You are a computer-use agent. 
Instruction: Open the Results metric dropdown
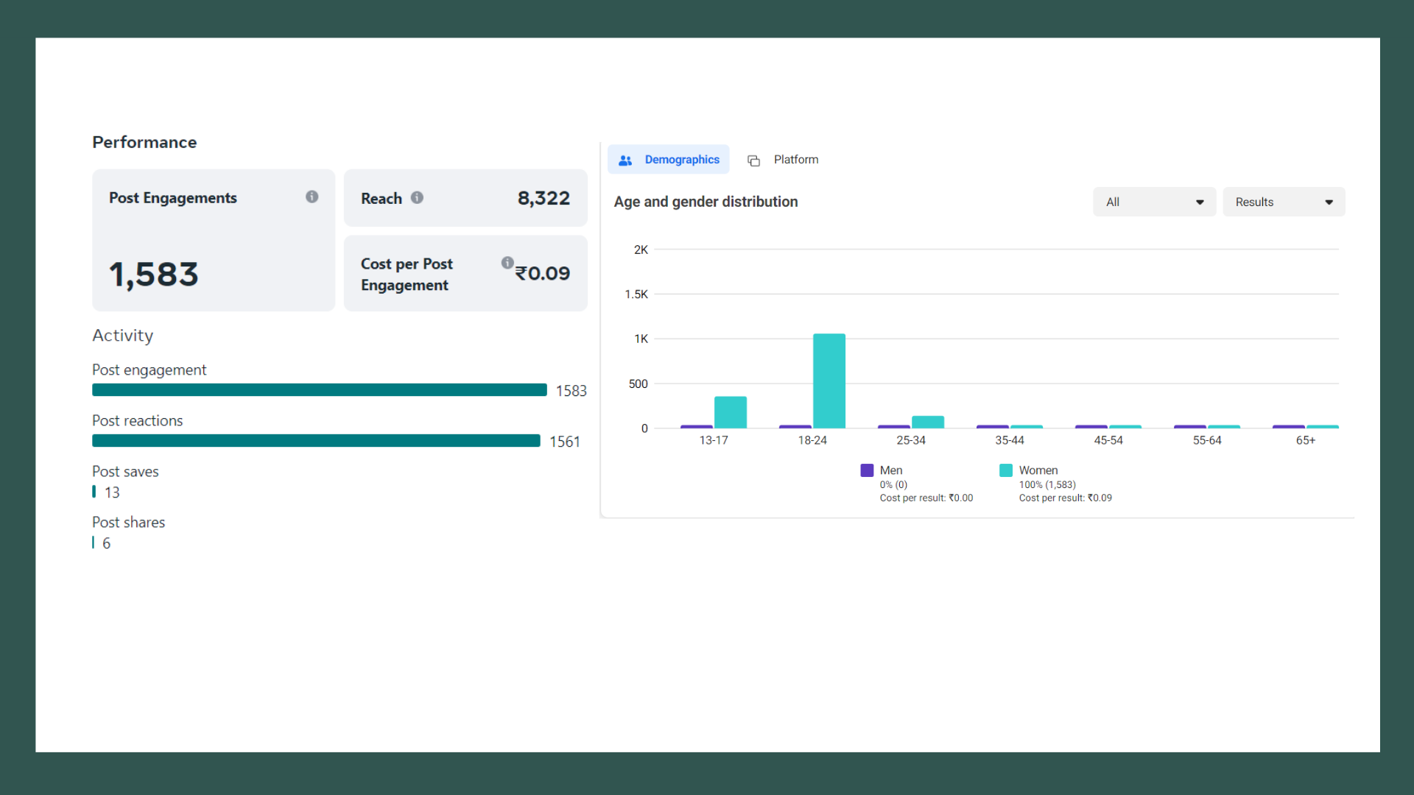1284,202
